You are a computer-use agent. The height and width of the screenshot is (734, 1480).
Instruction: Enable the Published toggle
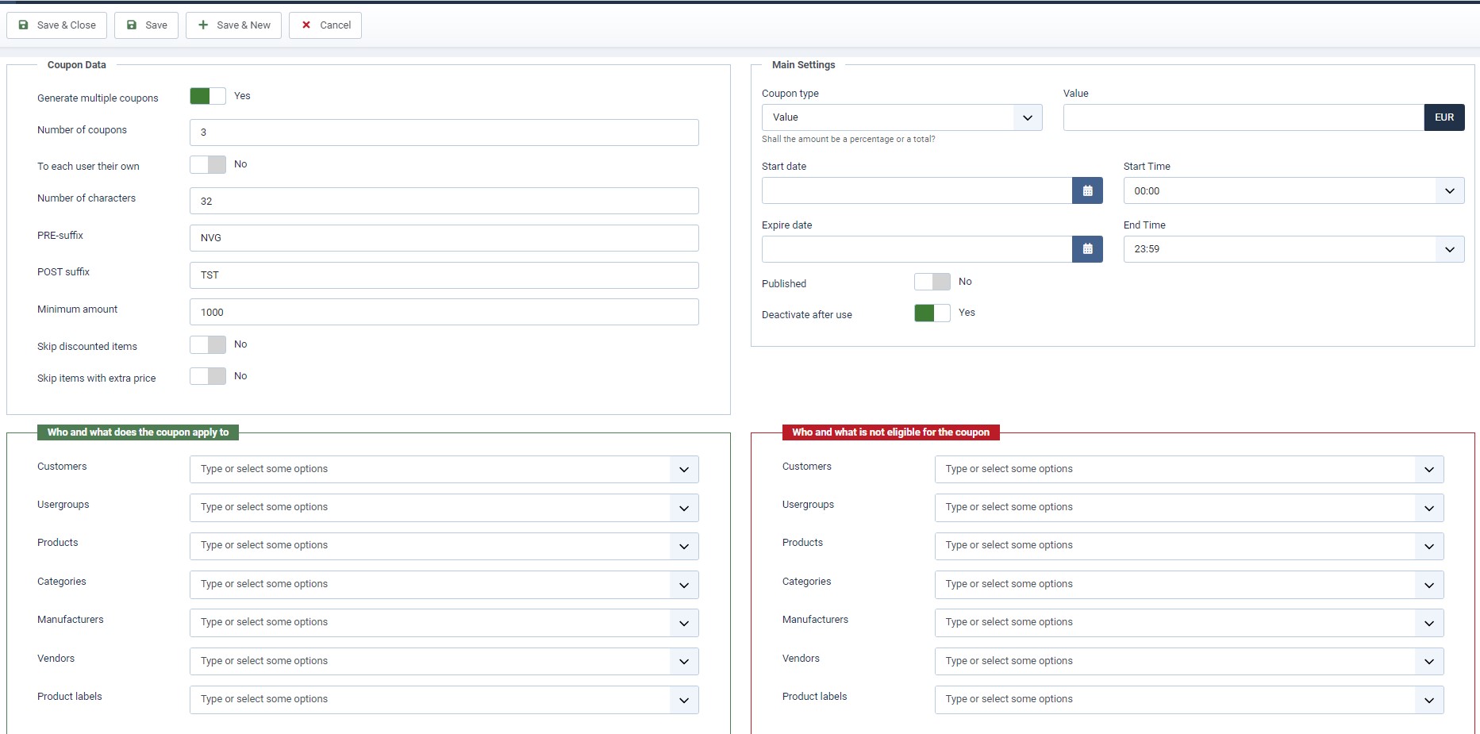coord(932,282)
